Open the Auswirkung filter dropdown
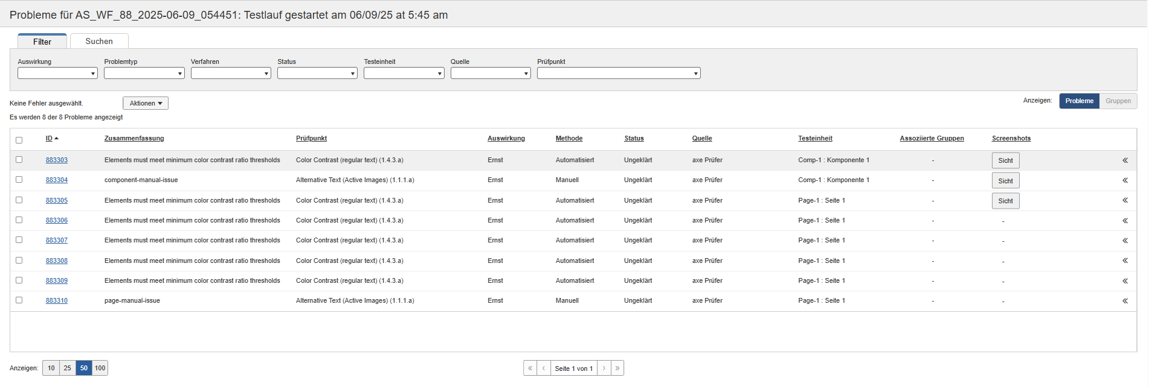This screenshot has height=389, width=1149. point(57,73)
